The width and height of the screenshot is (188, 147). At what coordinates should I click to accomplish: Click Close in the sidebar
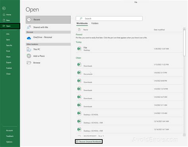(x=8, y=74)
